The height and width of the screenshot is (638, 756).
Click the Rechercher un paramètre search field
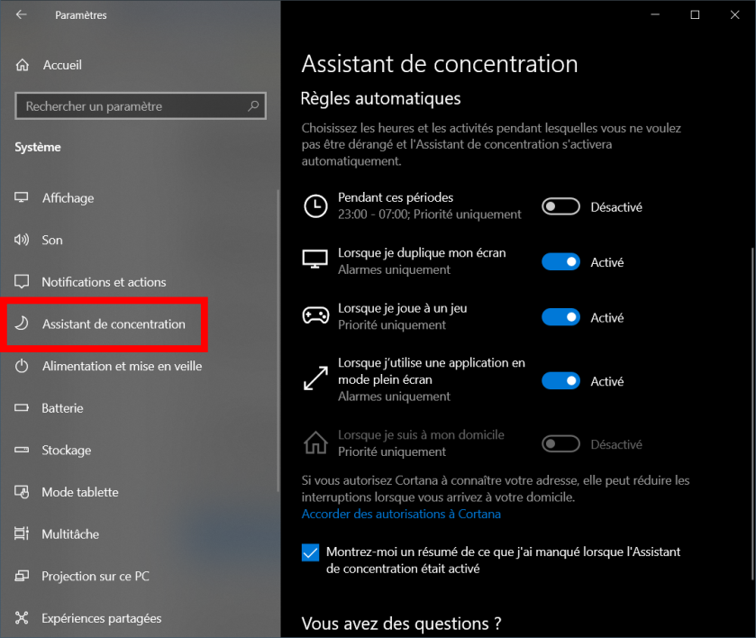point(141,105)
